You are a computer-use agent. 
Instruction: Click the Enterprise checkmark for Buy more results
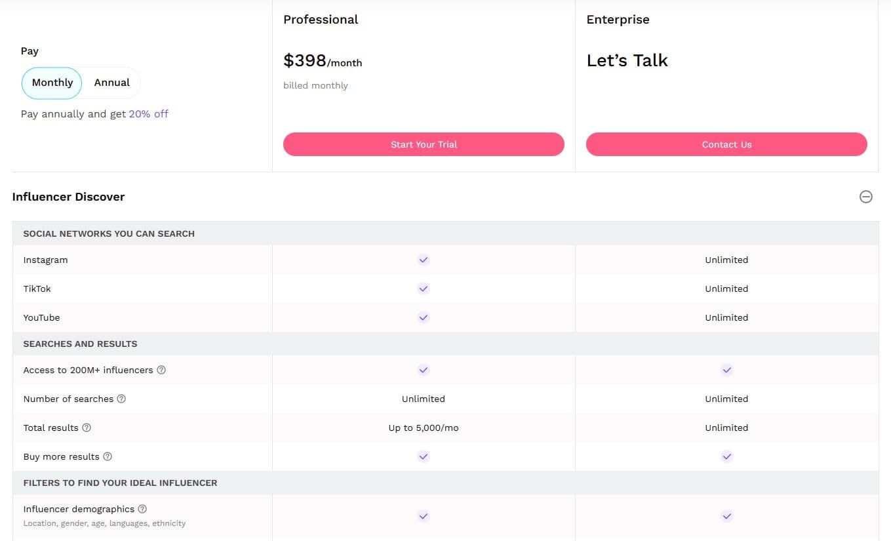pos(726,456)
